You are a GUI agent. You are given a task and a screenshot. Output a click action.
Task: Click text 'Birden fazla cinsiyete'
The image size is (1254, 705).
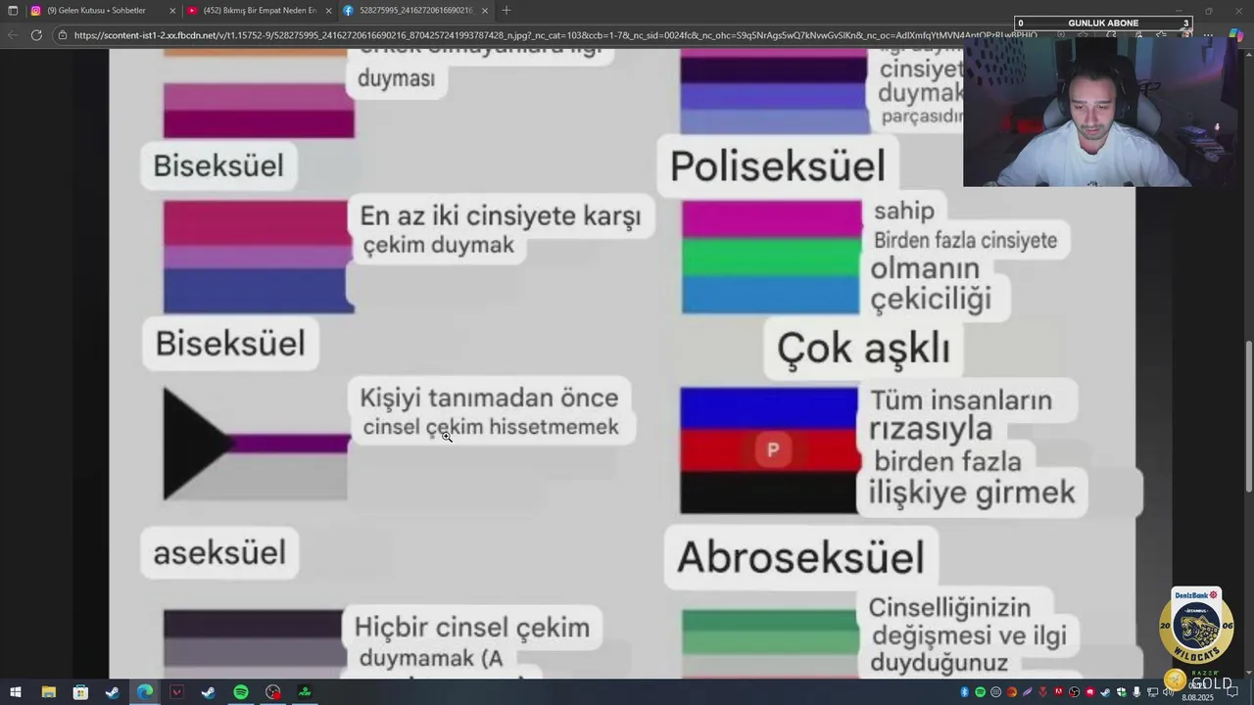(965, 240)
